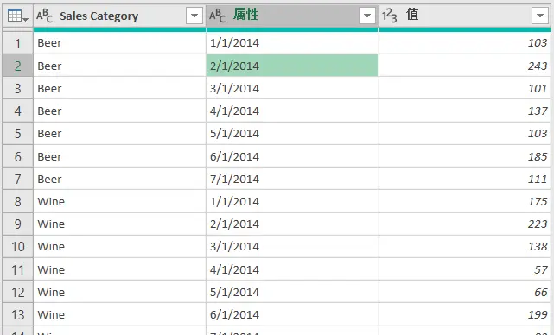Select Wine row 6/1/2014 date cell
The width and height of the screenshot is (554, 335).
(x=292, y=314)
